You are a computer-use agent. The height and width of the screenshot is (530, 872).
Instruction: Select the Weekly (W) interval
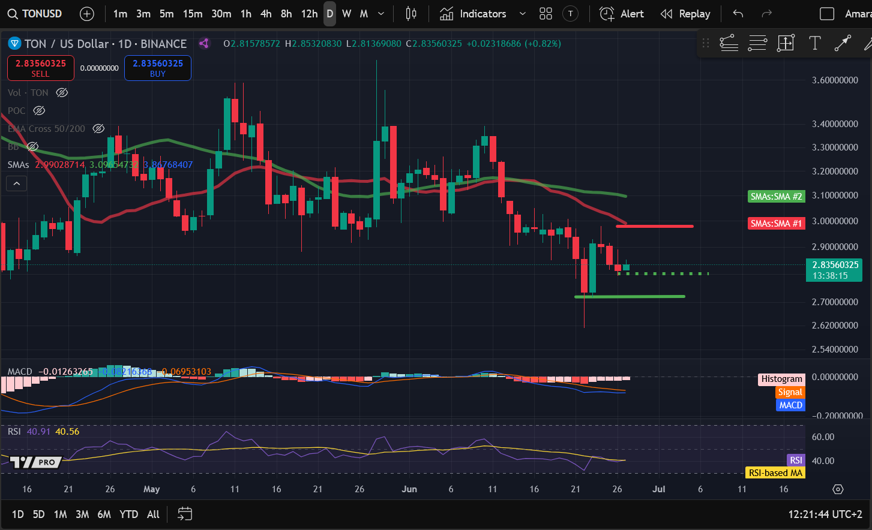pos(347,14)
